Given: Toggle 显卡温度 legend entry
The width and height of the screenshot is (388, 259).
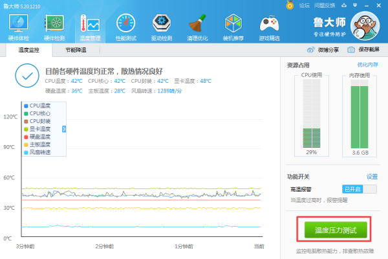Looking at the screenshot, I should coord(37,129).
